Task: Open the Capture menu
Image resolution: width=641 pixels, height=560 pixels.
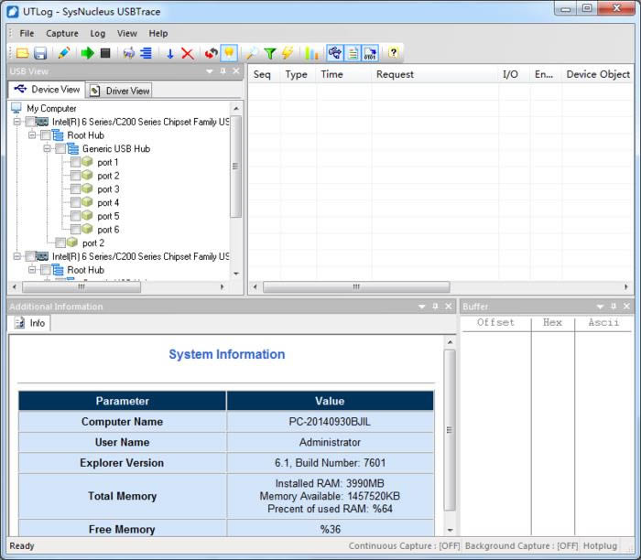Action: tap(62, 34)
